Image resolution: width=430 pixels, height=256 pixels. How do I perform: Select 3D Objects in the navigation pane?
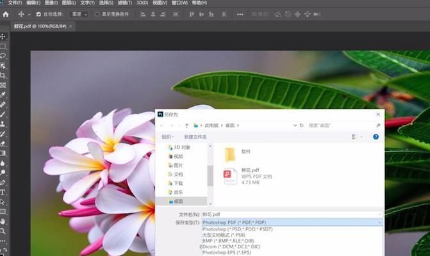pyautogui.click(x=182, y=147)
